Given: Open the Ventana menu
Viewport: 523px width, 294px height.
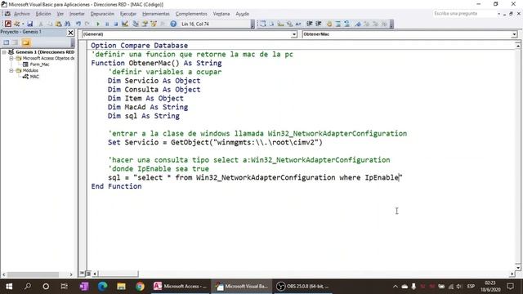Looking at the screenshot, I should (221, 14).
